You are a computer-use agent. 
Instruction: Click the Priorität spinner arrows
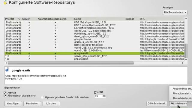pyautogui.click(x=104, y=96)
